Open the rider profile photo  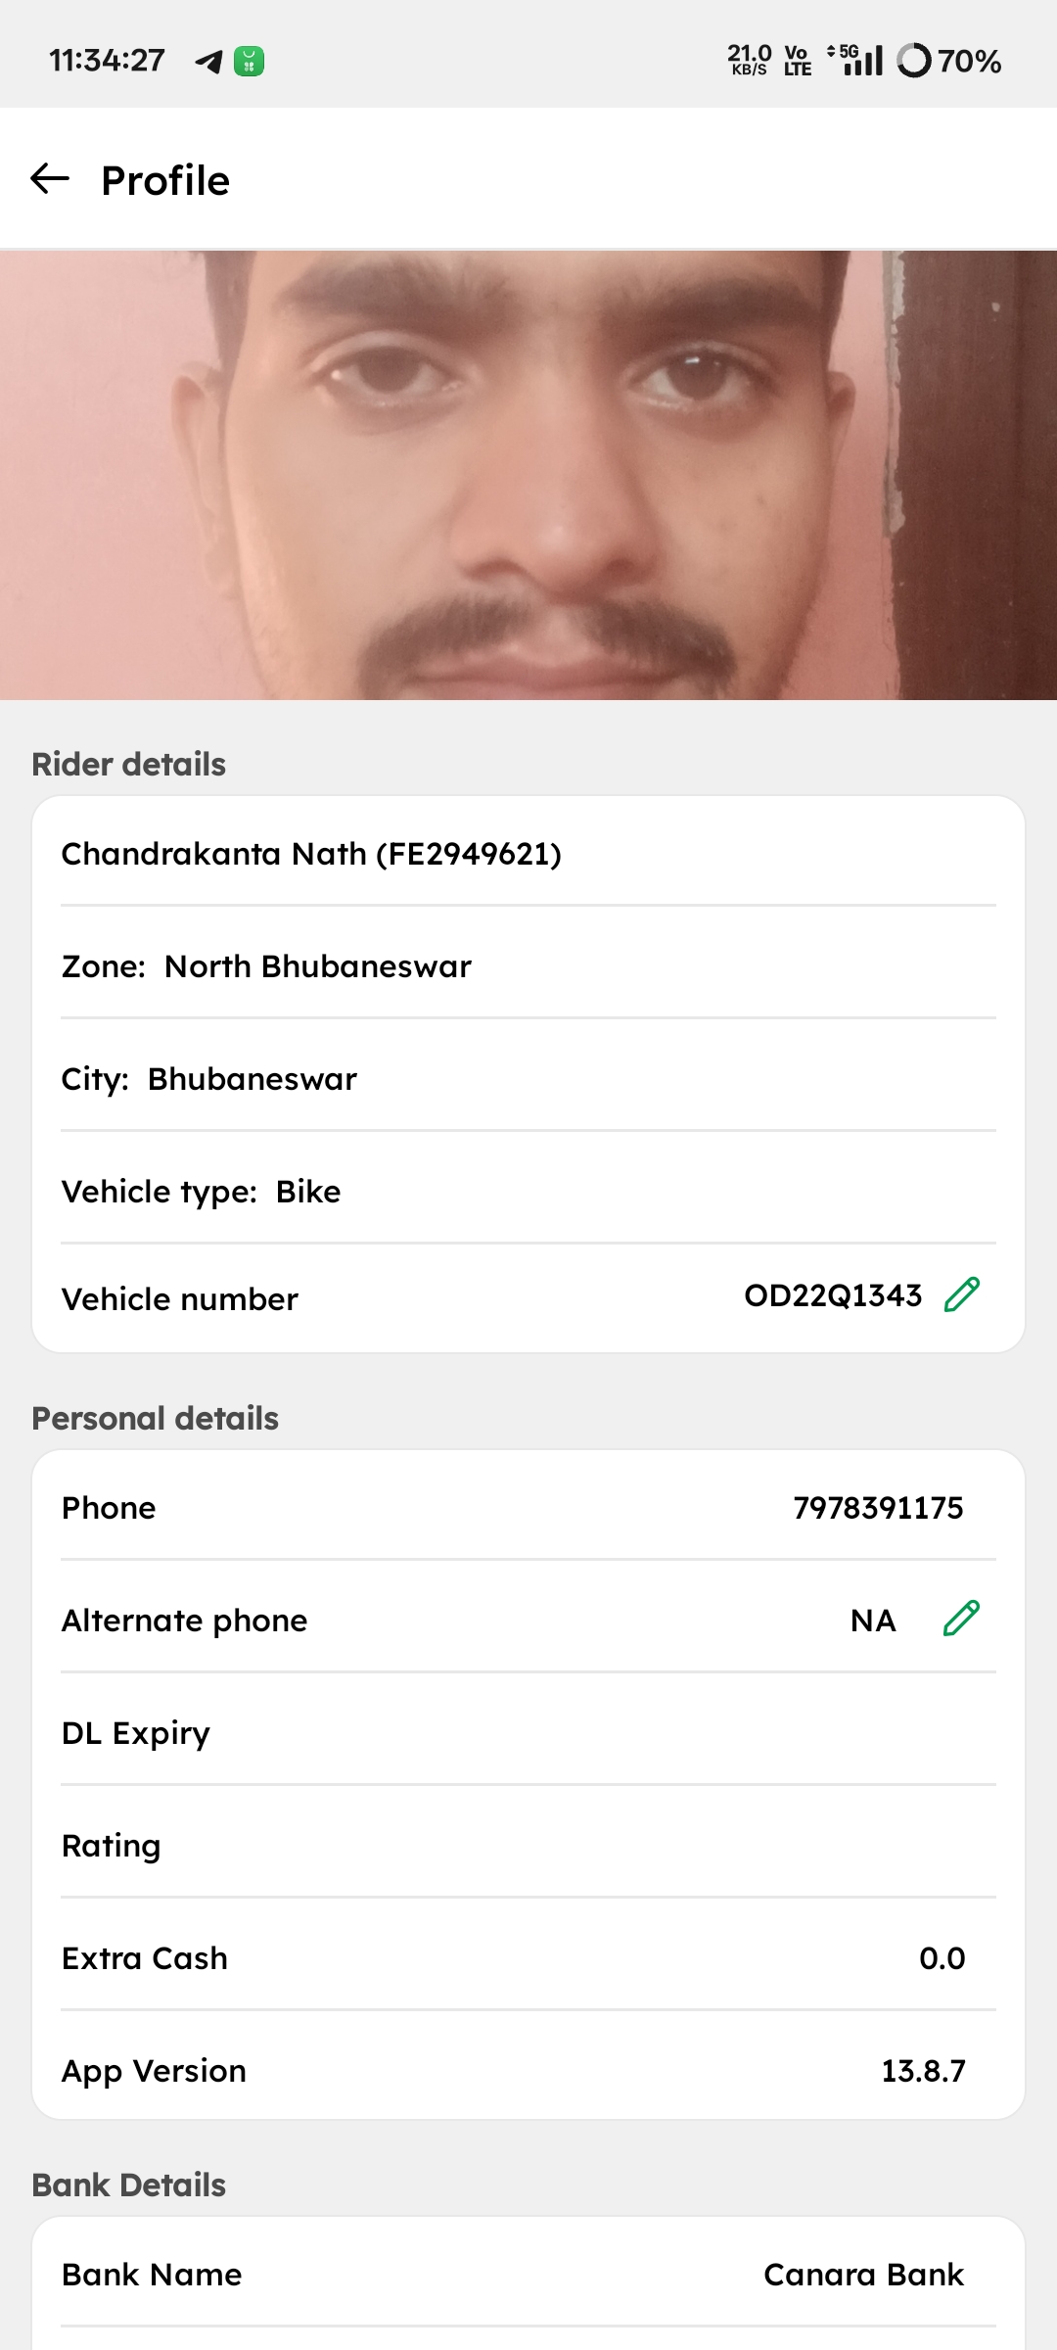(528, 475)
